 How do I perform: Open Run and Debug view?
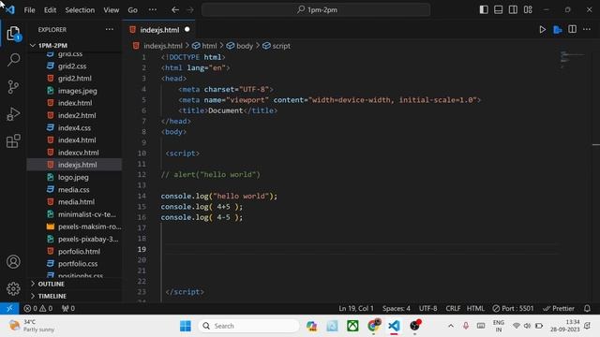pos(13,114)
